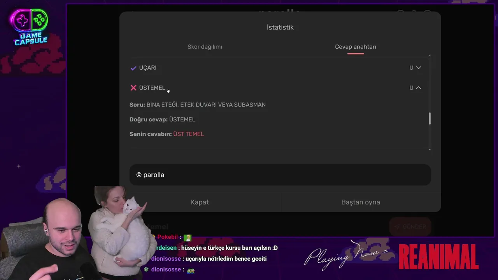Toggle the ÜSTEMEL row by its title
498x280 pixels.
[152, 88]
